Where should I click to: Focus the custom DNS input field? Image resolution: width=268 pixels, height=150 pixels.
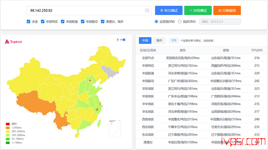[x=220, y=21]
